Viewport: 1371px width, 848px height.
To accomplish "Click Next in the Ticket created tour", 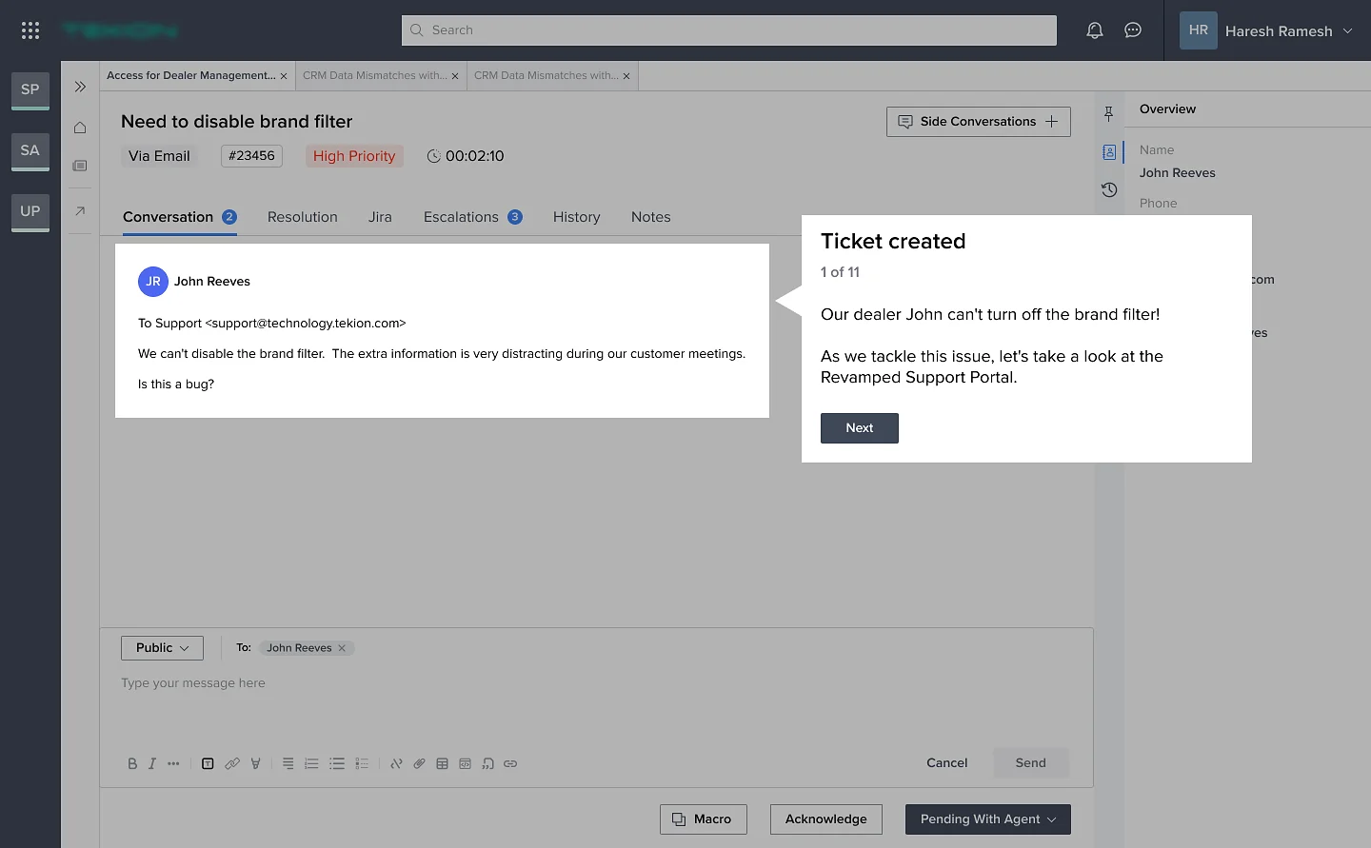I will (860, 428).
